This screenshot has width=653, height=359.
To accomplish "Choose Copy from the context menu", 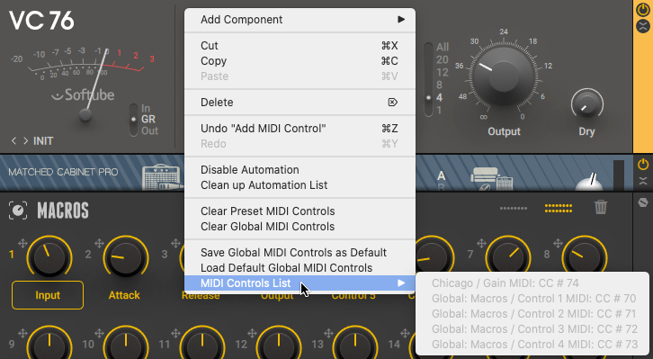I will [x=300, y=61].
